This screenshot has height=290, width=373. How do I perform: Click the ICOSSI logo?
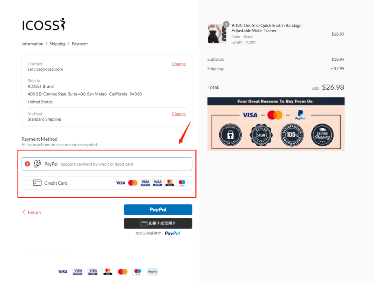[44, 25]
